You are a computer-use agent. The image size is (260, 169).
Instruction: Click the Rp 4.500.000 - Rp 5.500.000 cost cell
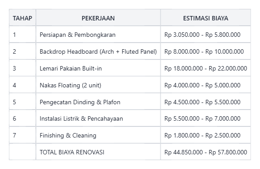point(206,102)
